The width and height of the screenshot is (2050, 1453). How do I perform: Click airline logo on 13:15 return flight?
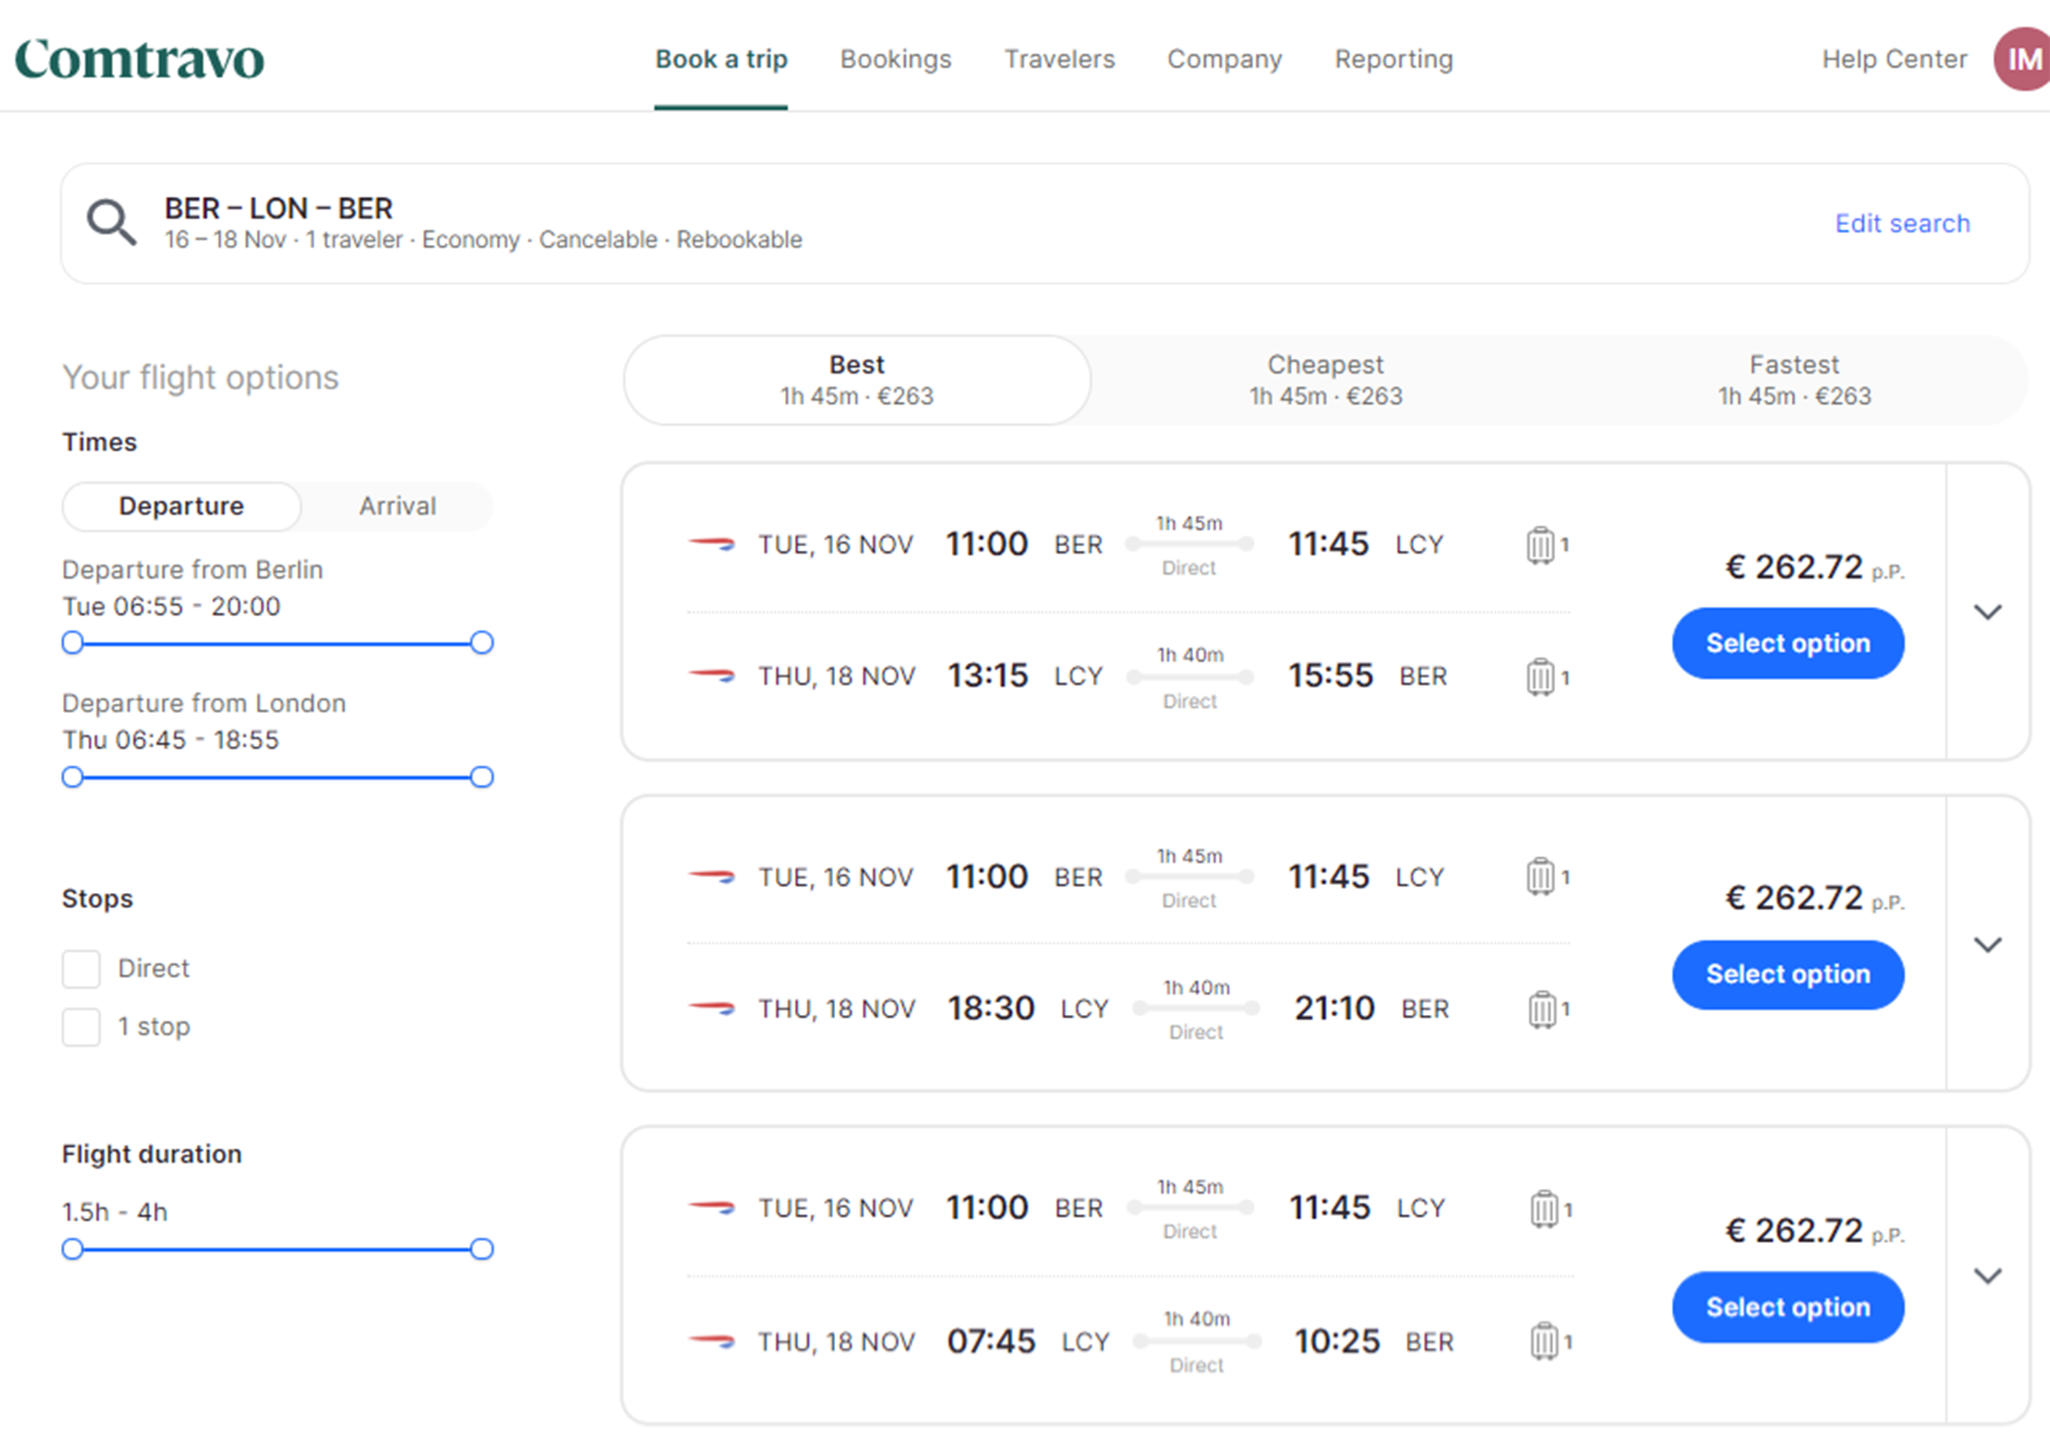[x=712, y=675]
